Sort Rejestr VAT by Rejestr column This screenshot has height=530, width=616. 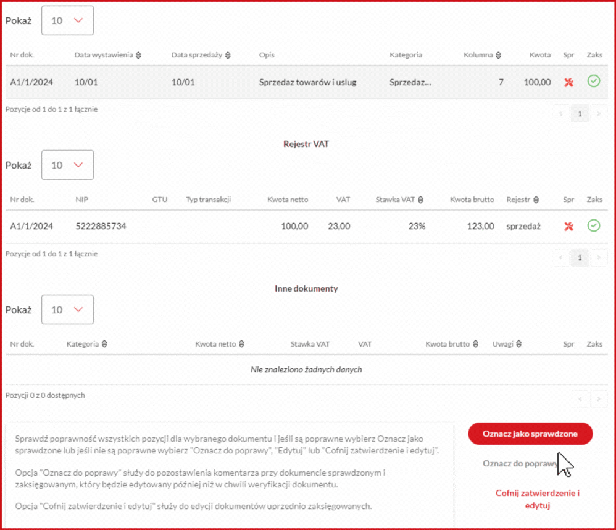coord(522,200)
